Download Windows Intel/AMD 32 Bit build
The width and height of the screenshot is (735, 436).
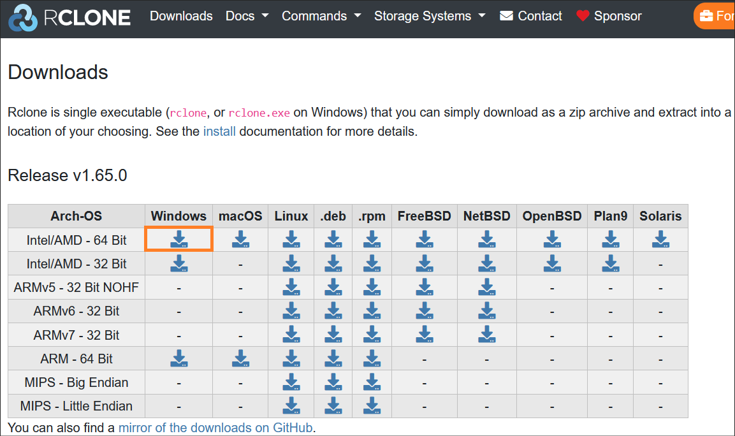pos(178,263)
